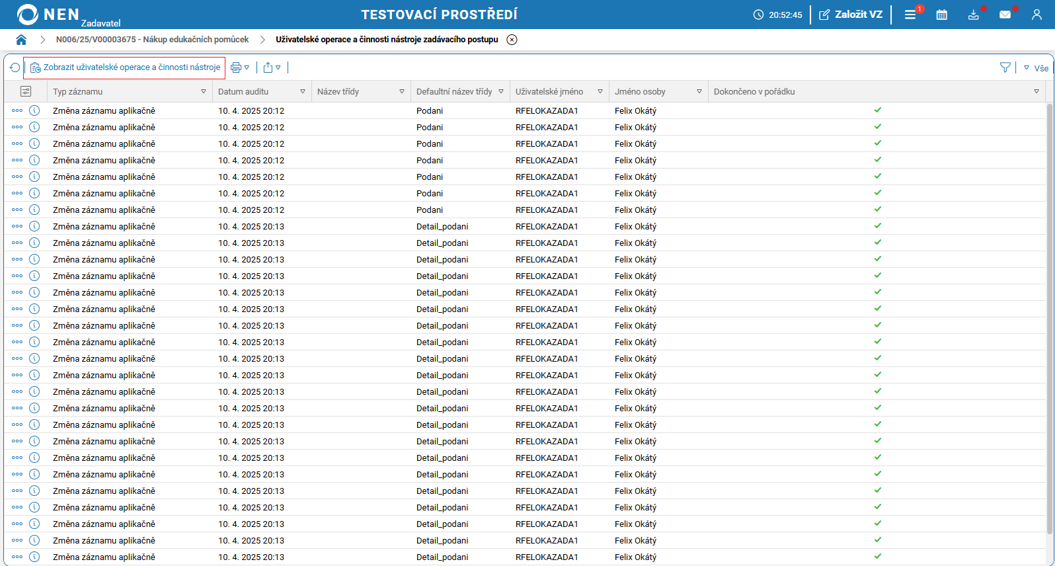Open the user profile icon

click(x=1036, y=15)
